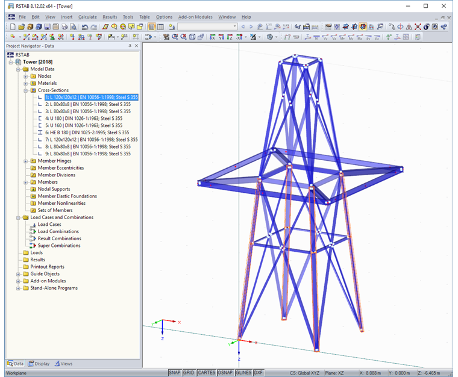Open the load case dropdown in toolbar
This screenshot has width=458, height=377.
(x=233, y=27)
